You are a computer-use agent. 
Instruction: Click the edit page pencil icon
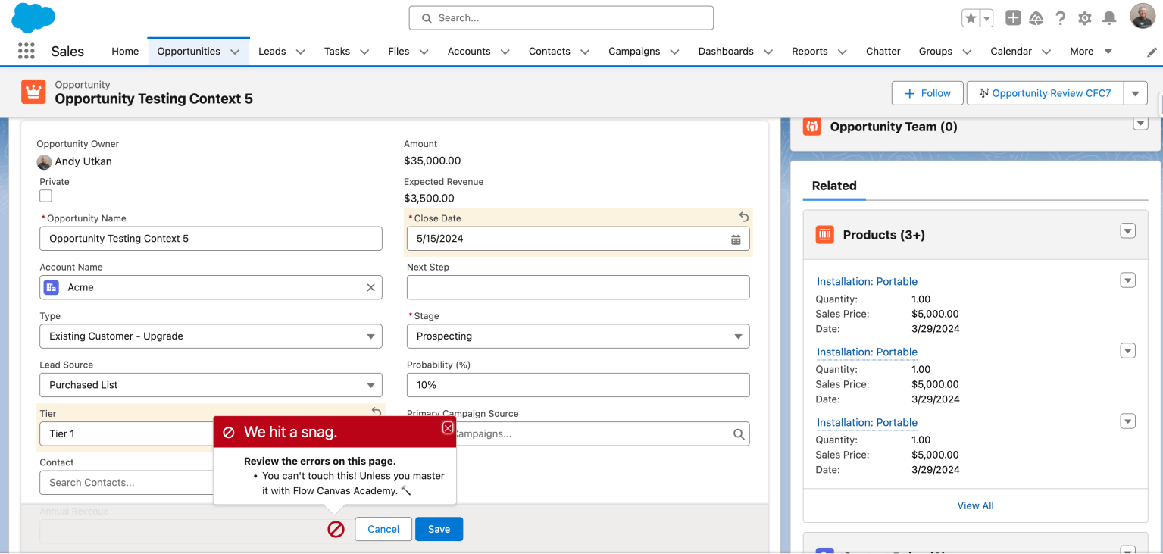(1152, 52)
